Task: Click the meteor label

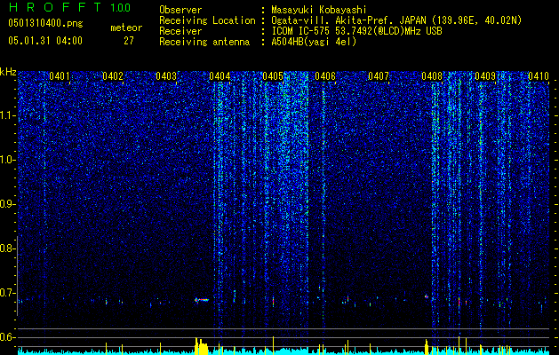Action: tap(126, 28)
